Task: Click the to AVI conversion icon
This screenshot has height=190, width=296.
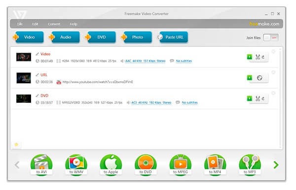Action: point(41,165)
